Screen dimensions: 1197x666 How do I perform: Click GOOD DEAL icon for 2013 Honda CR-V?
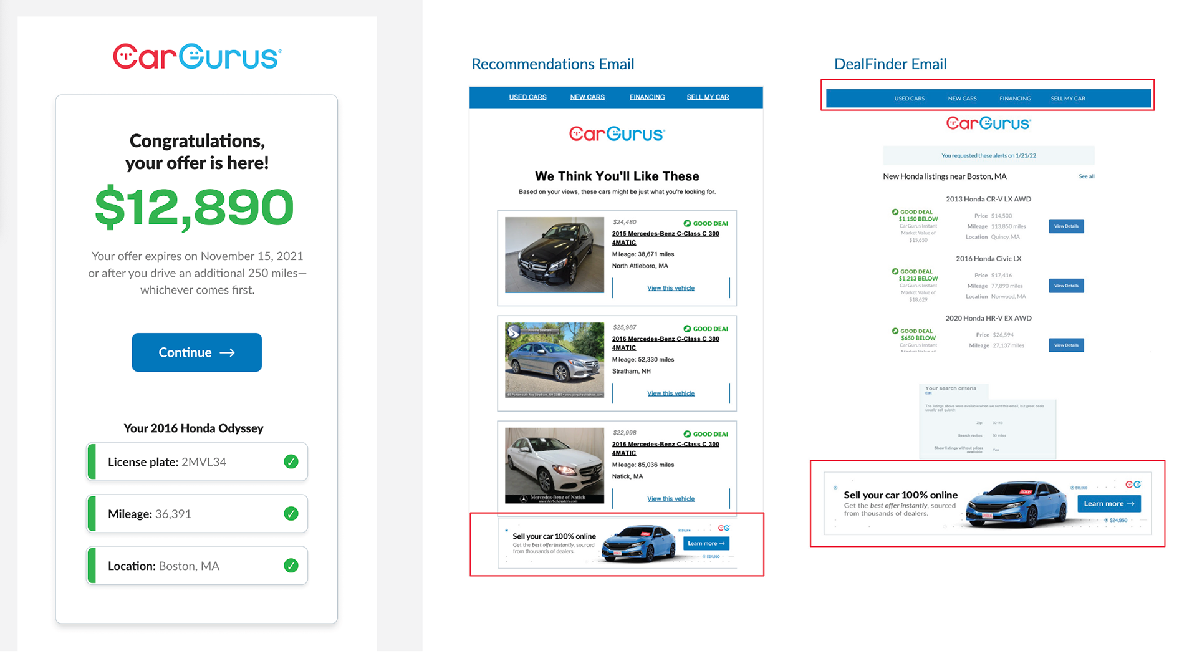[895, 212]
